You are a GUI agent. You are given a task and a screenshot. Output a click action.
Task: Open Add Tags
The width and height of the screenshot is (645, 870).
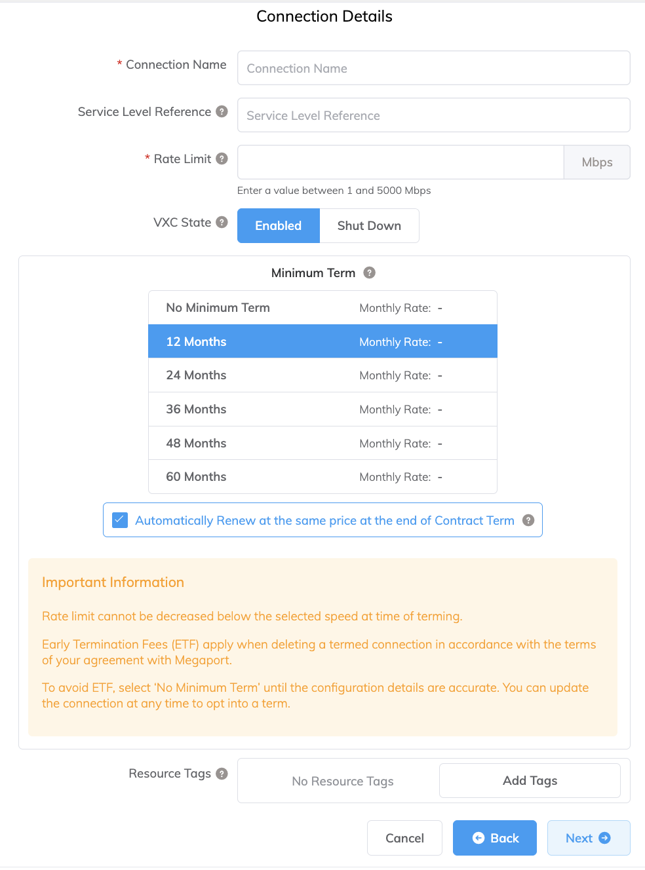[529, 780]
